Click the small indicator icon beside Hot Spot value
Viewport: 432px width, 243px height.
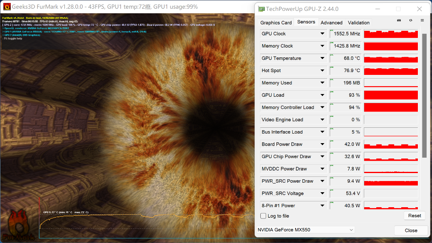tap(331, 68)
